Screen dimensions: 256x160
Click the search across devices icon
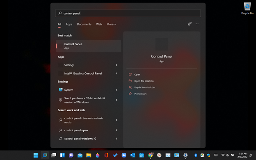pos(190,24)
